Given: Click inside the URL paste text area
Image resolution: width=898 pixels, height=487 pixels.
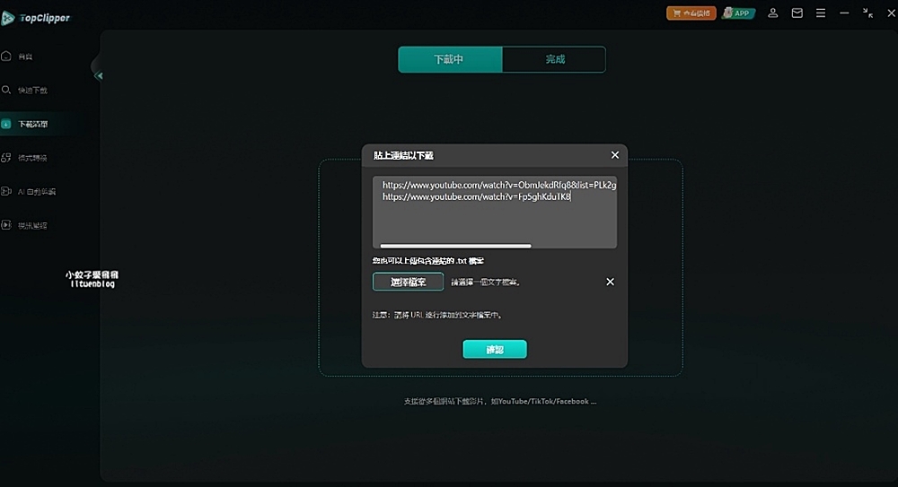Looking at the screenshot, I should pos(494,213).
